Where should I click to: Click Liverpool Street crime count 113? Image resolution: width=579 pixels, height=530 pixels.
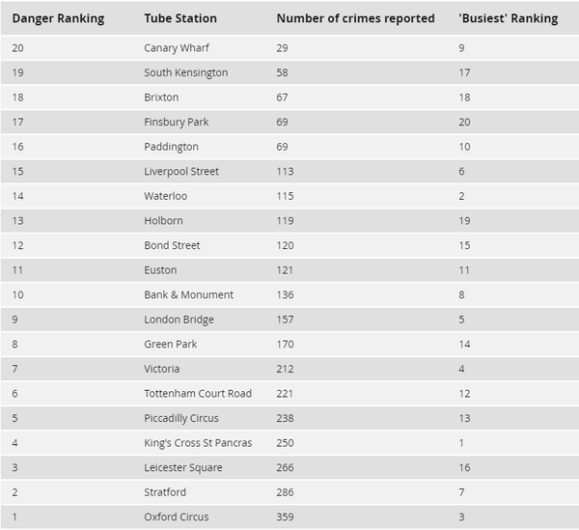[x=285, y=172]
